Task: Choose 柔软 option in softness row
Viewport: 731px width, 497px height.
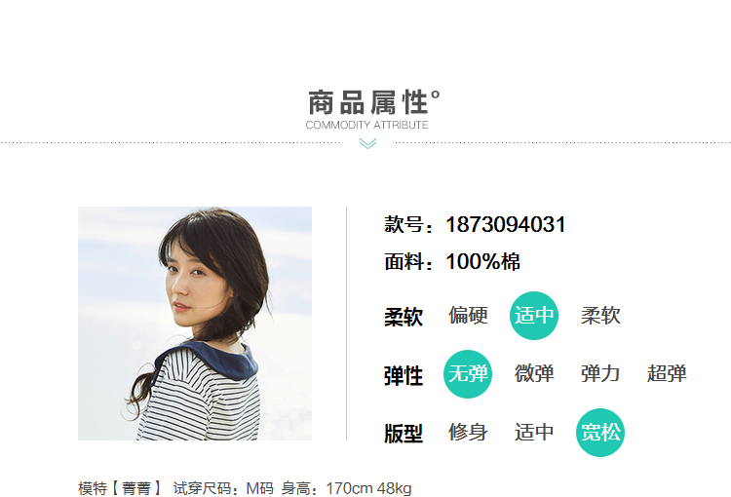Action: tap(600, 316)
